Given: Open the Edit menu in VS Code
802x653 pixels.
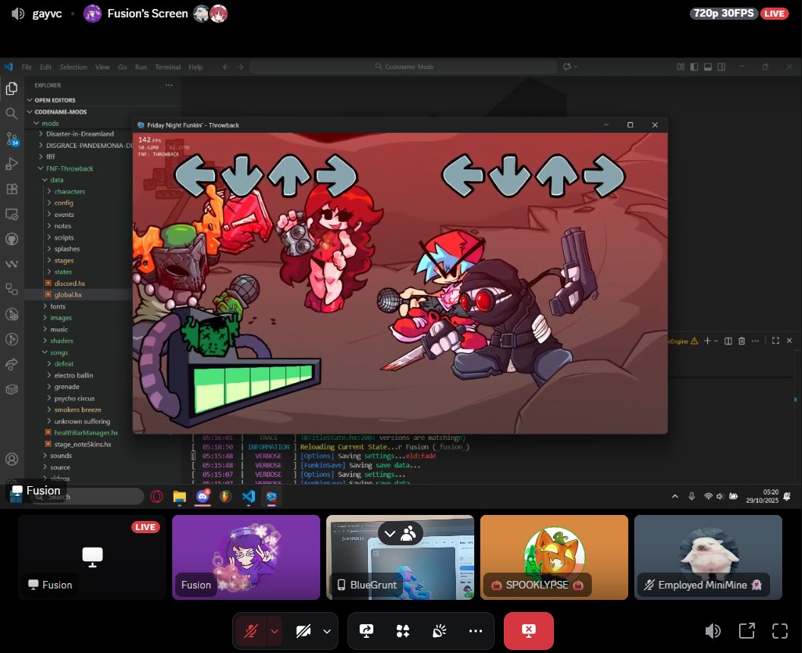Looking at the screenshot, I should [46, 67].
